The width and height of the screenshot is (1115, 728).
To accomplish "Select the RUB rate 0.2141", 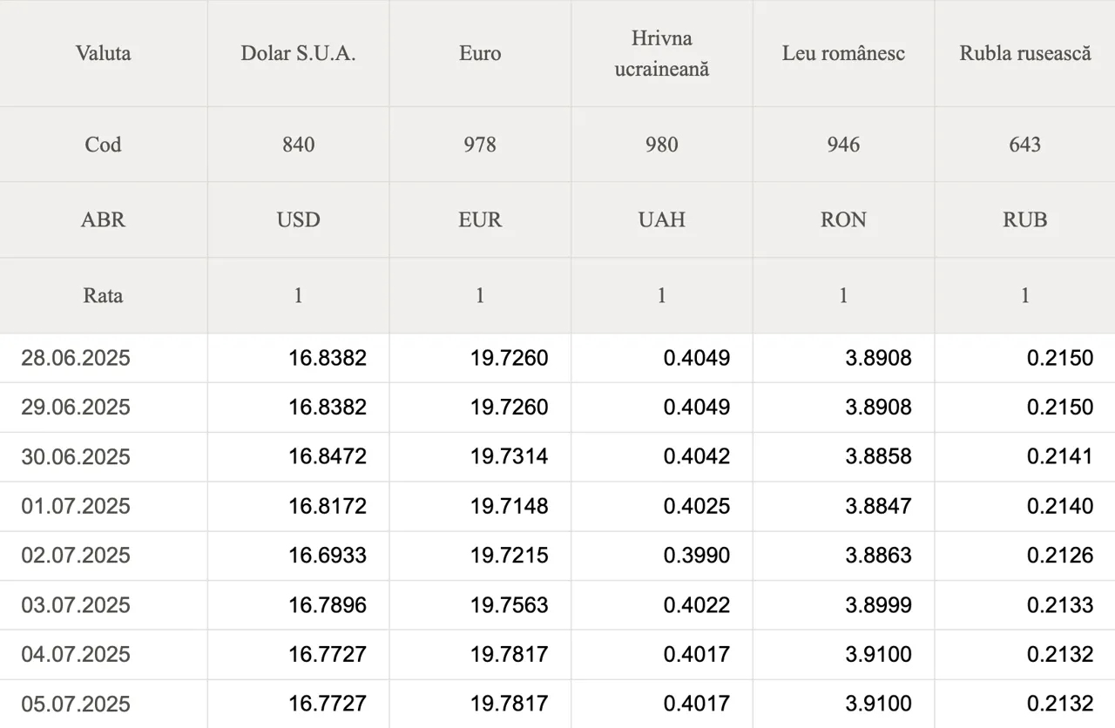I will (x=1059, y=456).
